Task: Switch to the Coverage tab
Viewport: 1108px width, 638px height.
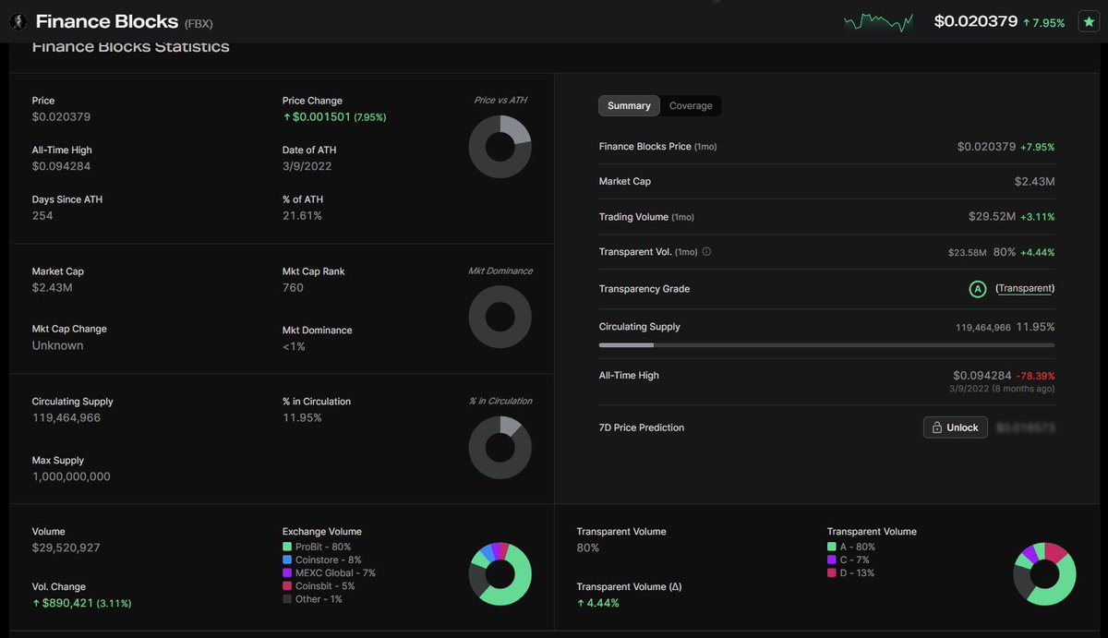Action: coord(691,106)
